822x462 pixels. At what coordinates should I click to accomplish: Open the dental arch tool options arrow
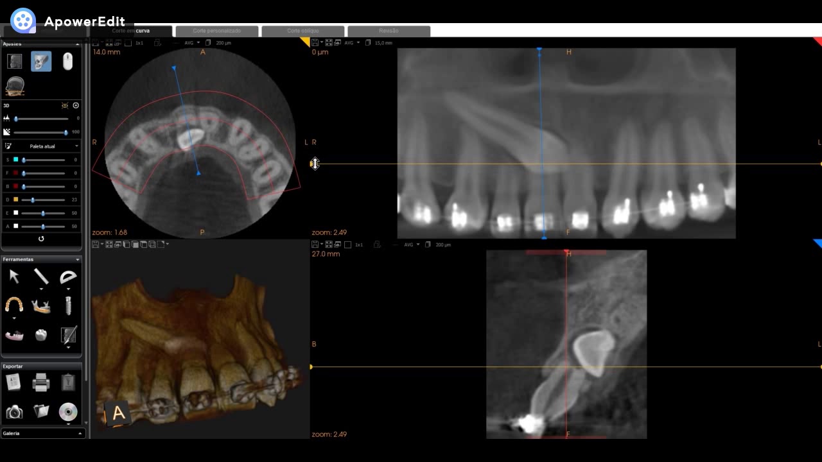14,318
